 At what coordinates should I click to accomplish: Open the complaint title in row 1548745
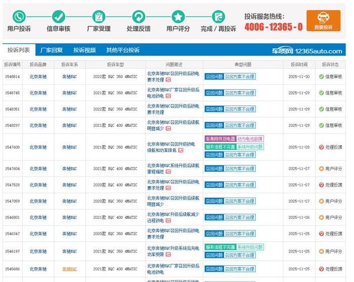pyautogui.click(x=172, y=92)
